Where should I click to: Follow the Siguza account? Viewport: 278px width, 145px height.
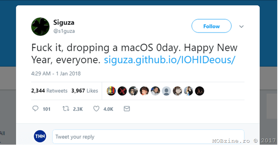pyautogui.click(x=211, y=26)
